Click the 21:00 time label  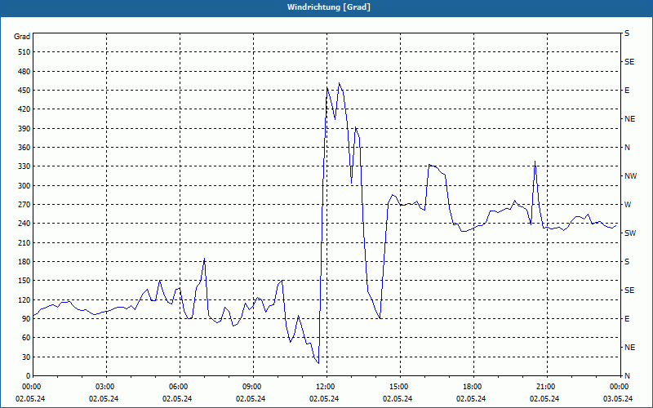tap(547, 387)
